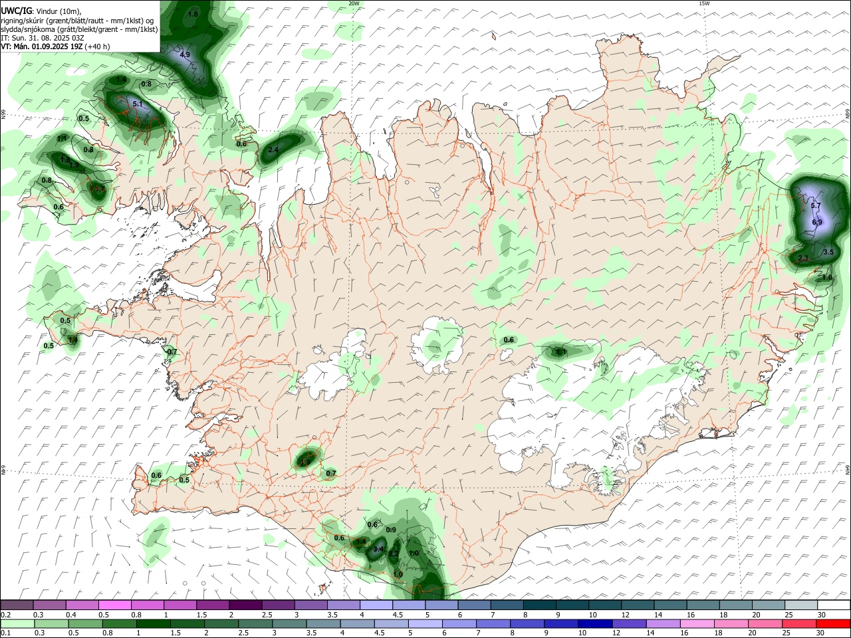The height and width of the screenshot is (638, 851).
Task: Click the '2.4' precipitation value on the map
Action: coord(273,150)
